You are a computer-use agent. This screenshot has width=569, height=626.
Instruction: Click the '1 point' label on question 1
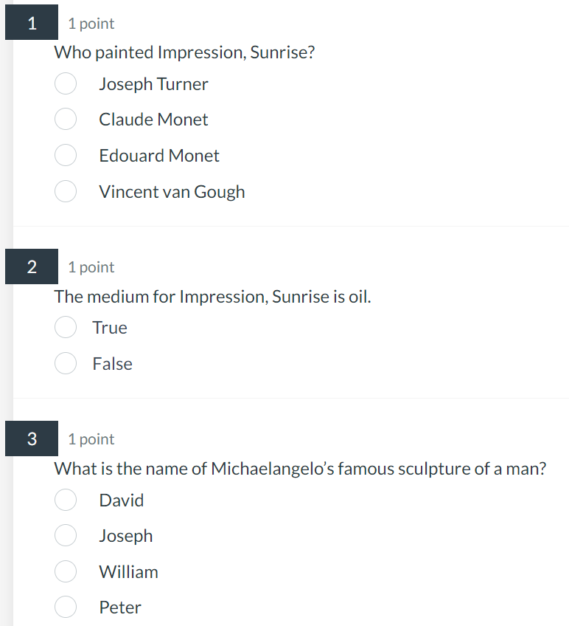91,23
